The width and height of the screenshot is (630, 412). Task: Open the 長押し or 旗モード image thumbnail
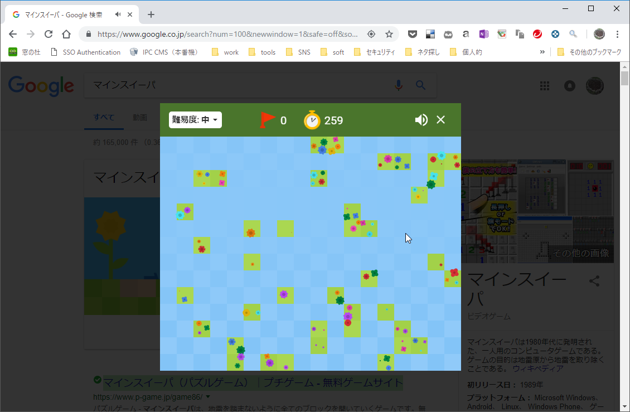coord(490,212)
